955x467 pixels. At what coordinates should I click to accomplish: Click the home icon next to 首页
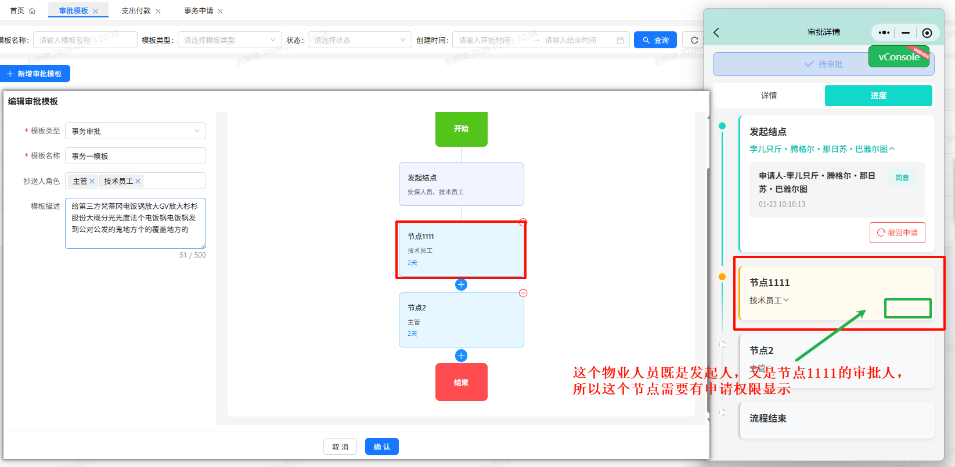tap(32, 11)
